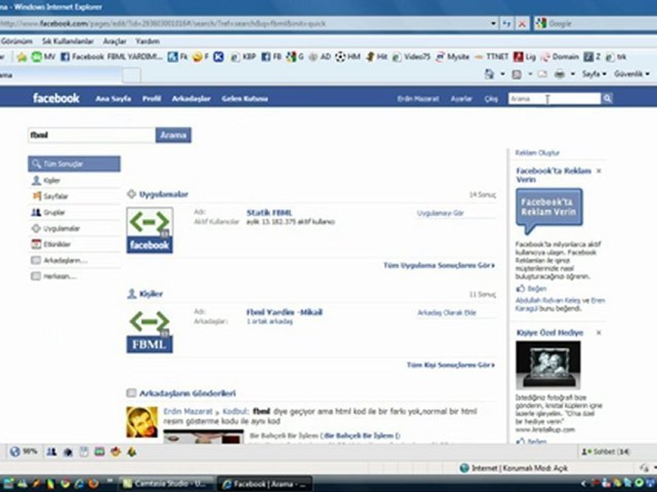Click Tüm Uygulama Sonuçlarını Gör link
The height and width of the screenshot is (492, 657).
click(439, 266)
